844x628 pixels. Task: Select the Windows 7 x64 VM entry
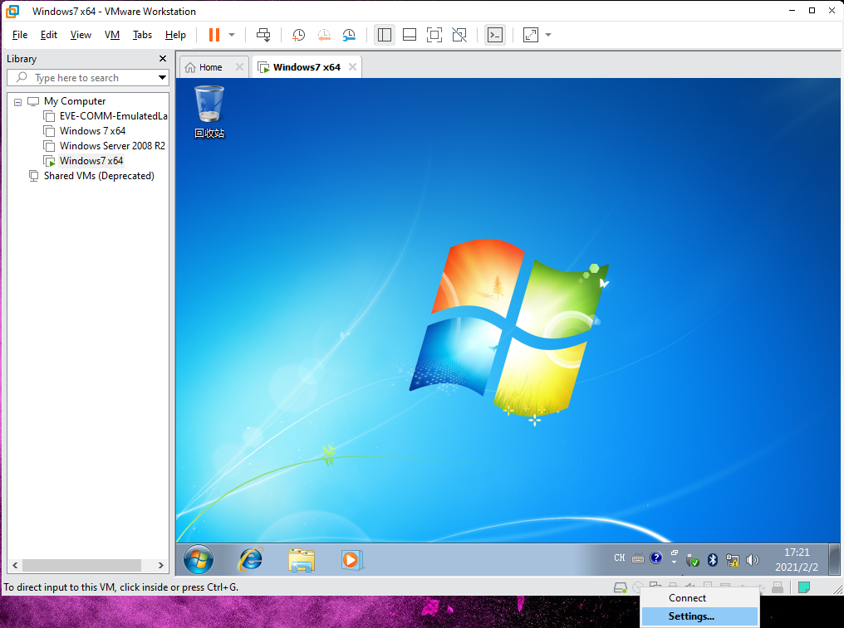point(92,131)
